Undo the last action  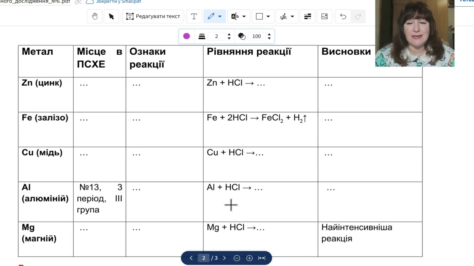tap(343, 16)
